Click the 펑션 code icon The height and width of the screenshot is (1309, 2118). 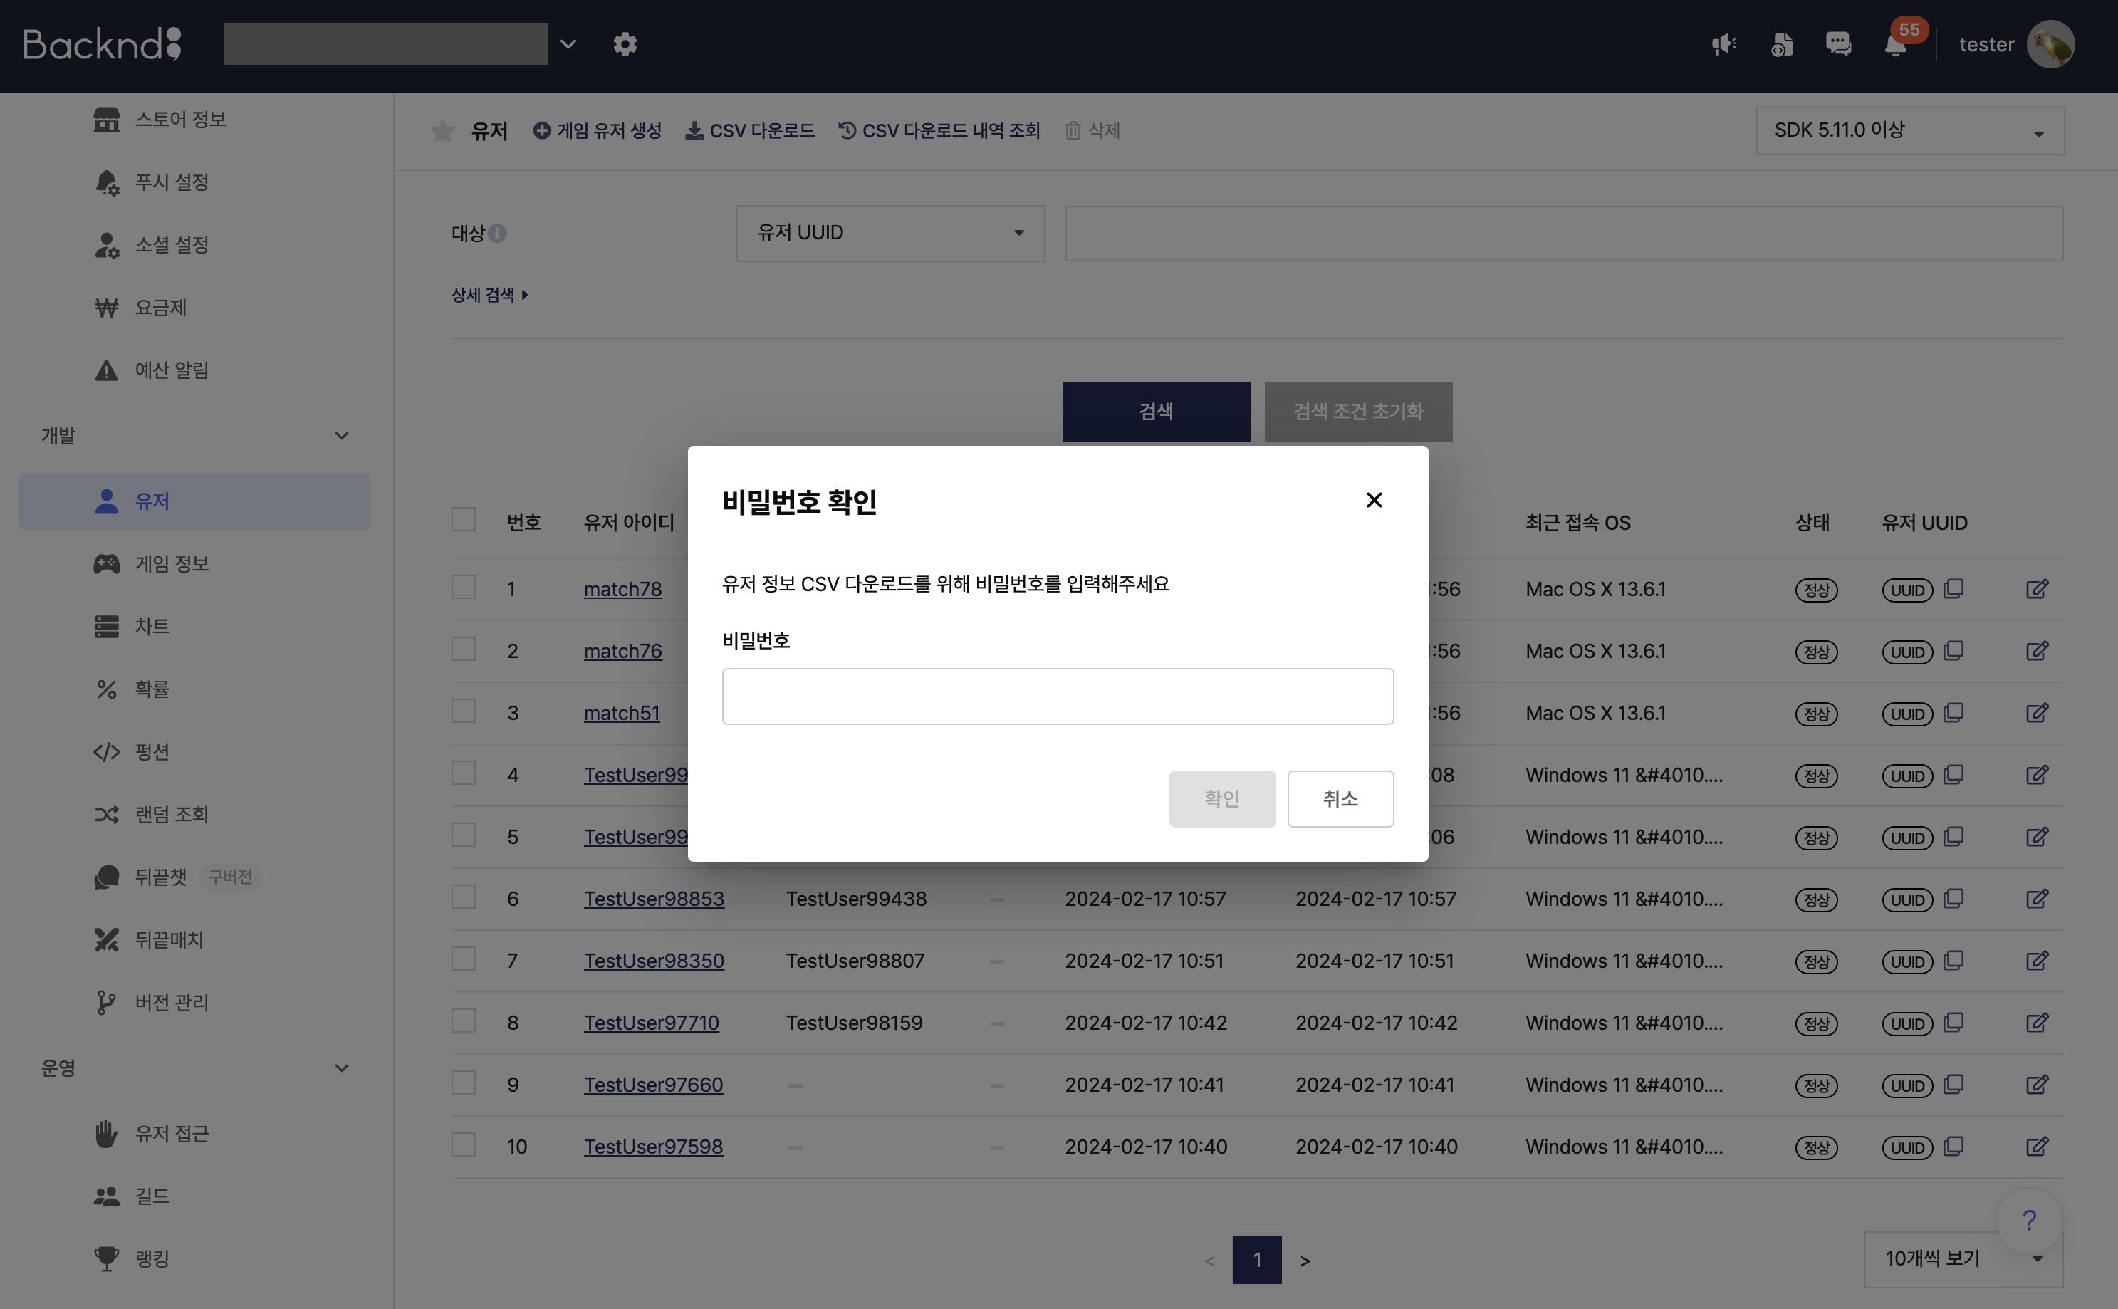106,751
